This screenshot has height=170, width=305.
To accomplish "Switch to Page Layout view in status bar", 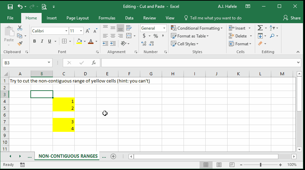I will [219, 165].
